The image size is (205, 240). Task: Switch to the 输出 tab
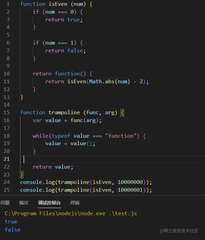[23, 203]
